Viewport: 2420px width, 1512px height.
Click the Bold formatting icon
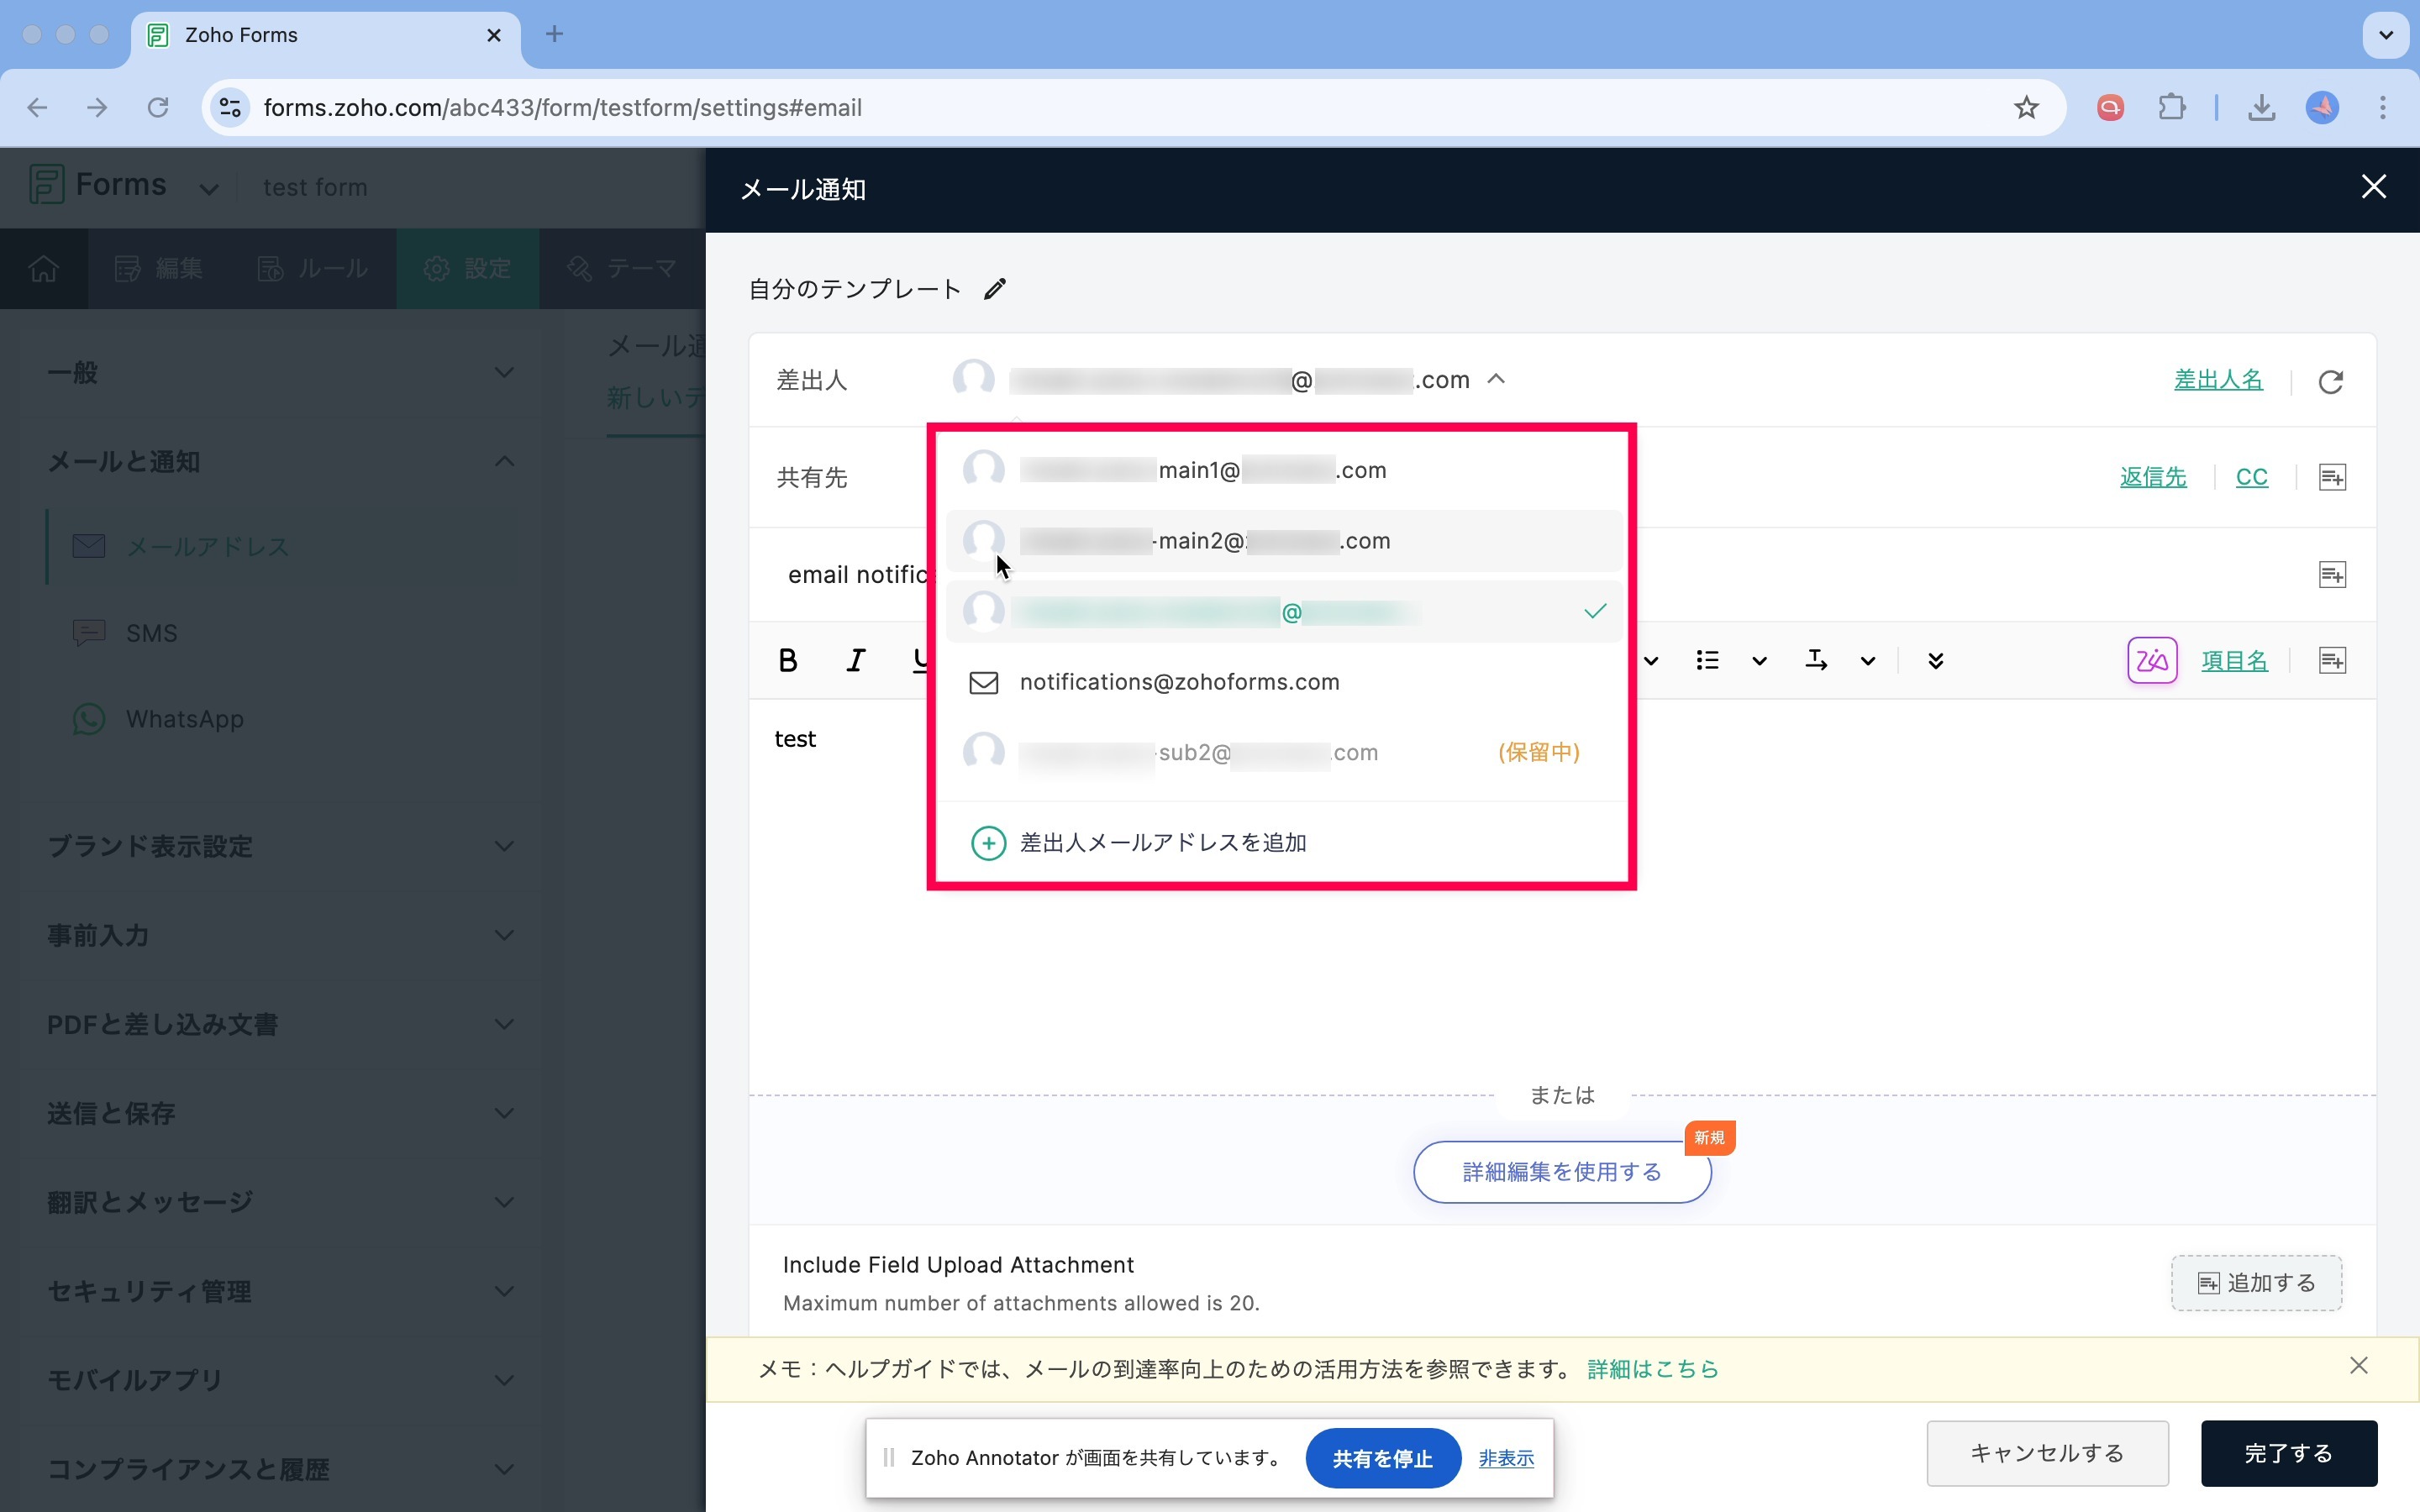(x=788, y=660)
